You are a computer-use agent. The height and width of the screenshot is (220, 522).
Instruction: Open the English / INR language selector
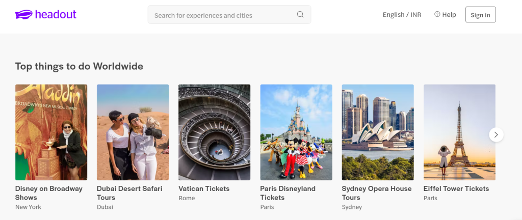click(x=402, y=15)
